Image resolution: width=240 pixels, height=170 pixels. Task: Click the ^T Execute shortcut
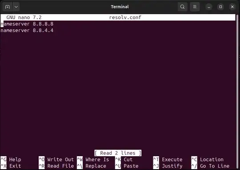click(168, 159)
